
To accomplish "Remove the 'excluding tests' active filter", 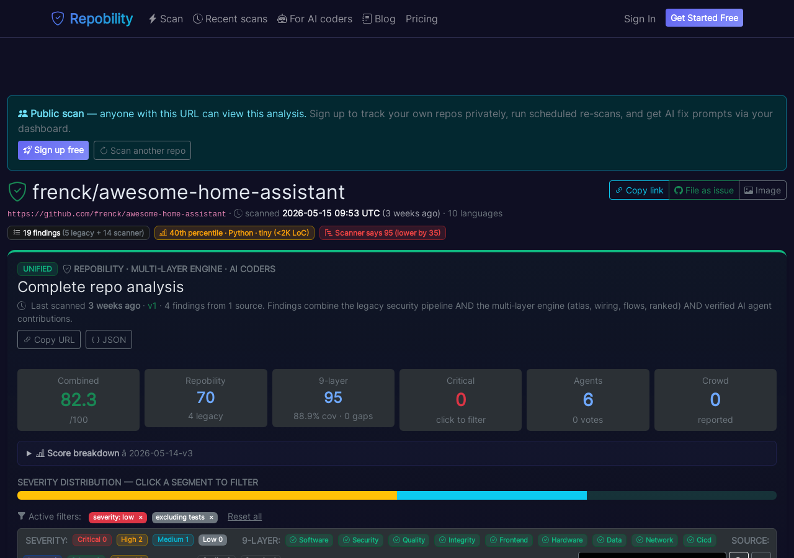I will [x=212, y=517].
